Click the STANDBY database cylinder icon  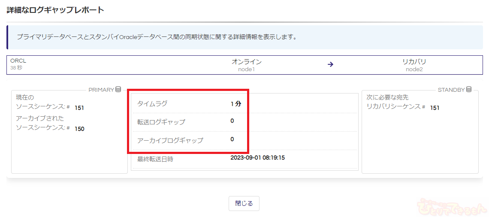469,90
